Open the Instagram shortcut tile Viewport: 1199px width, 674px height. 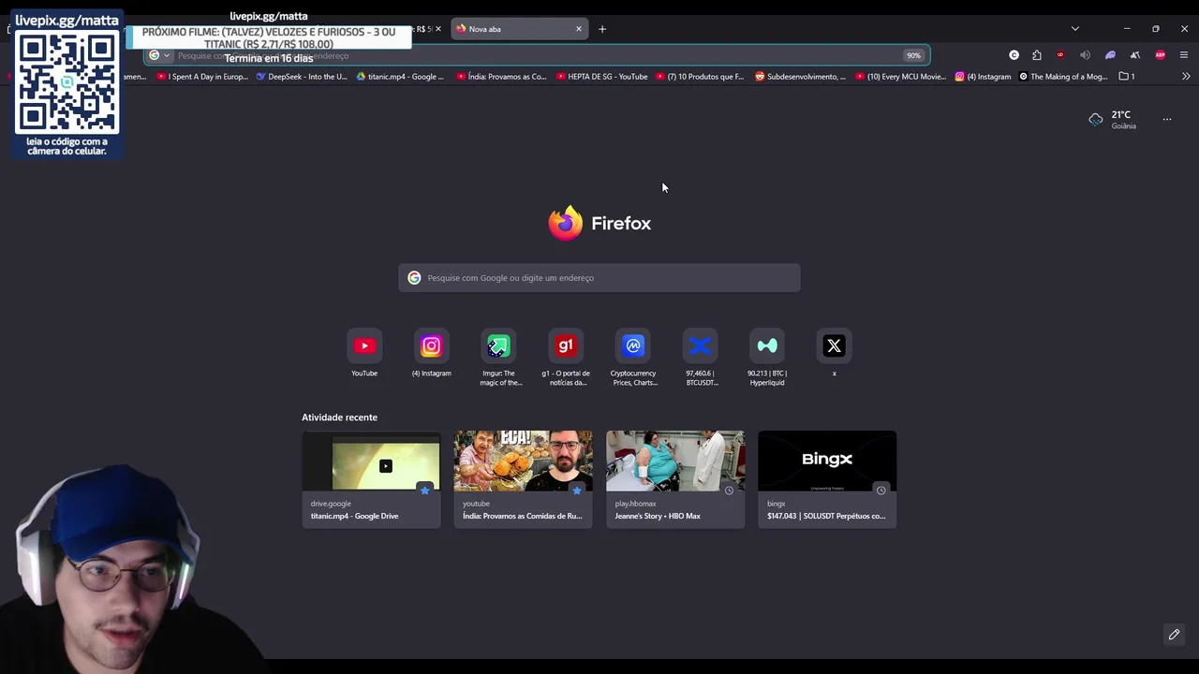pos(431,346)
